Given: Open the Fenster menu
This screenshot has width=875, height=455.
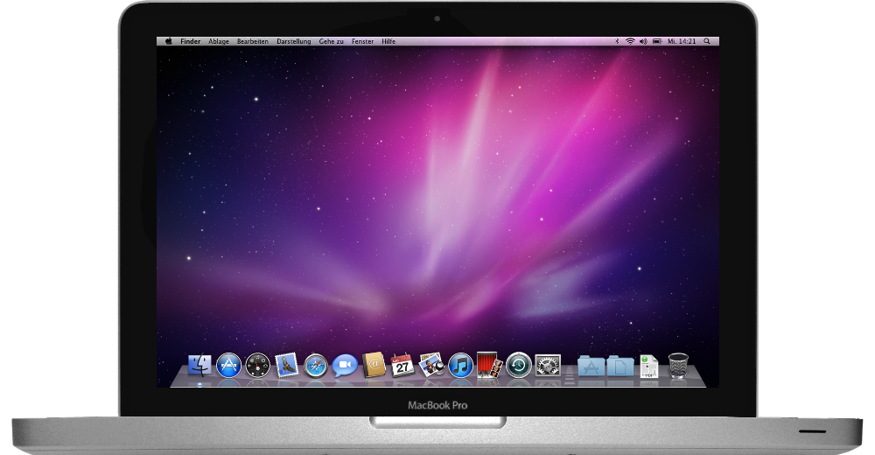Looking at the screenshot, I should pyautogui.click(x=363, y=41).
